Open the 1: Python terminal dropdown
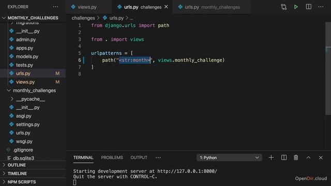The width and height of the screenshot is (331, 186). point(229,158)
